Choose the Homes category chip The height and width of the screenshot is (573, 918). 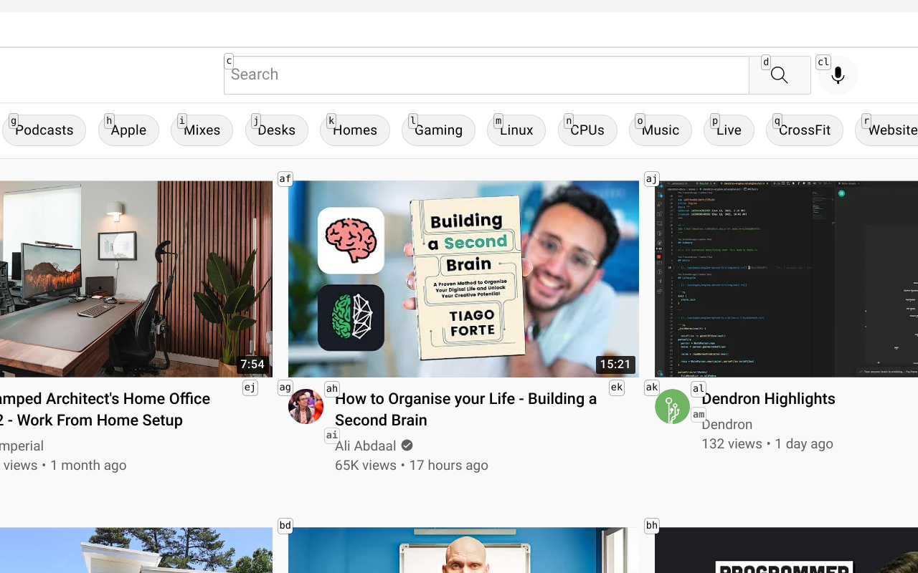coord(354,130)
